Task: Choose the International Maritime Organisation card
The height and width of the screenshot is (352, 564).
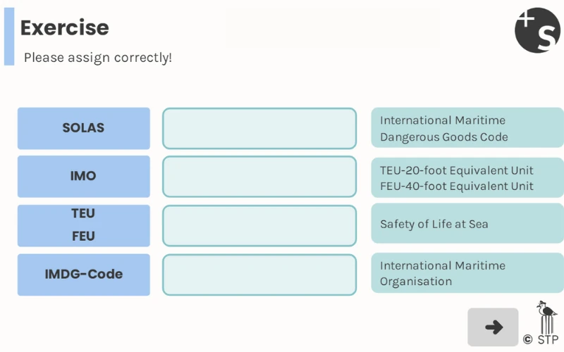Action: point(467,273)
